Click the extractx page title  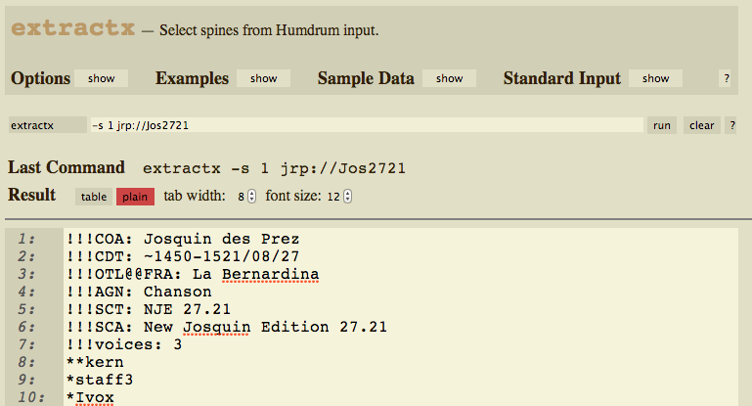pyautogui.click(x=72, y=29)
